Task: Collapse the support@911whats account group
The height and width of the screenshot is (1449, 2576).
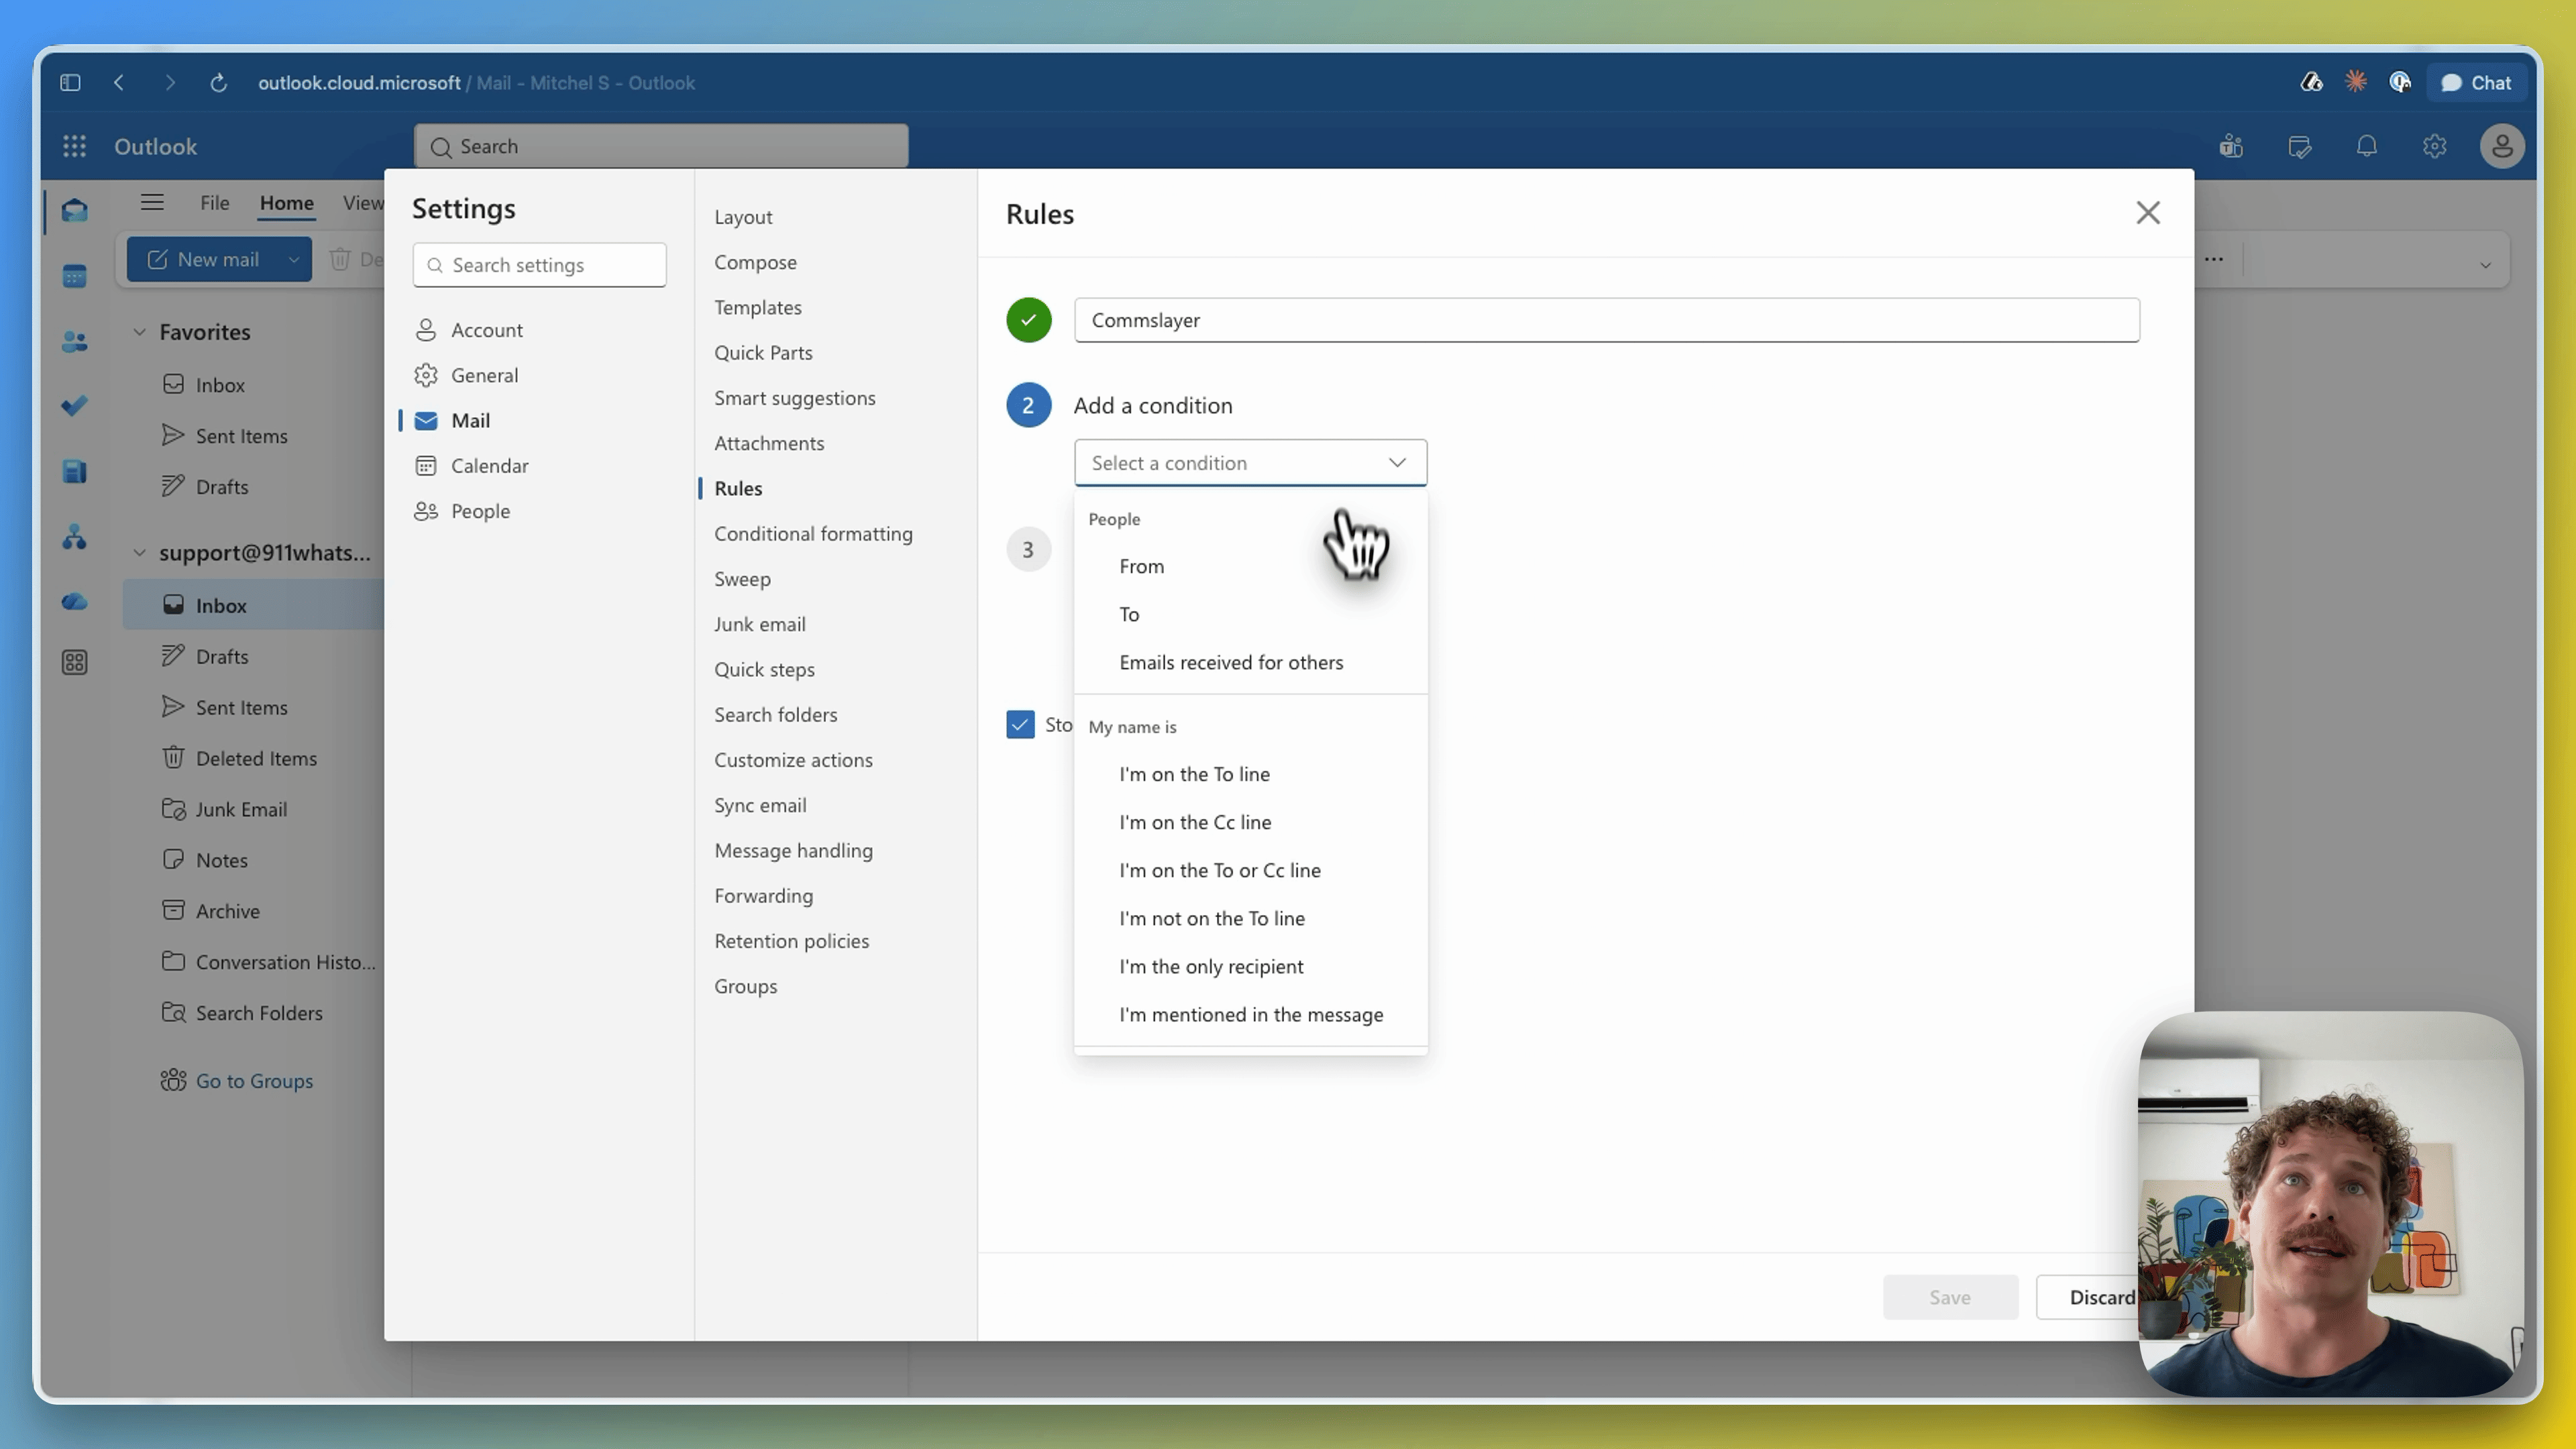Action: (x=139, y=553)
